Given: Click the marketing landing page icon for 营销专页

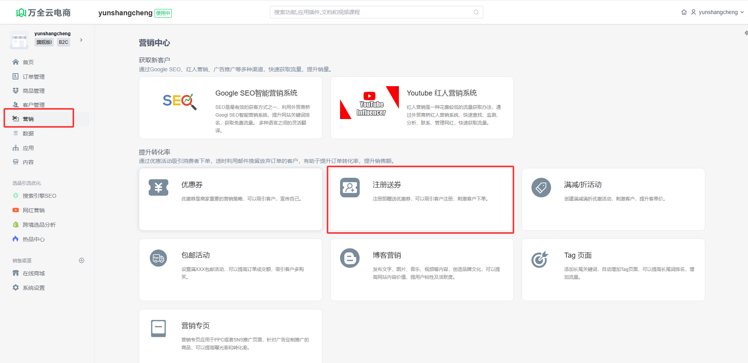Looking at the screenshot, I should (158, 328).
